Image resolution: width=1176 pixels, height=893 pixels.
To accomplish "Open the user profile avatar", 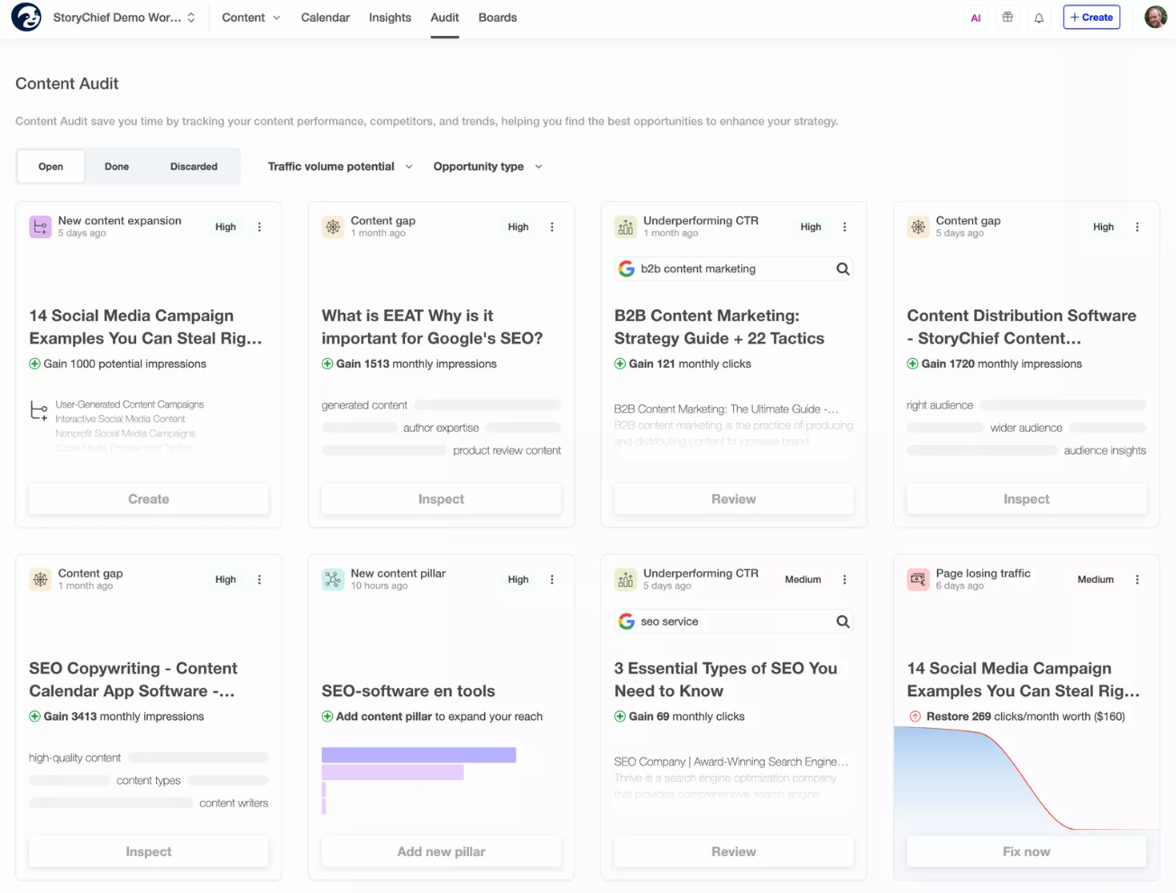I will (1155, 17).
